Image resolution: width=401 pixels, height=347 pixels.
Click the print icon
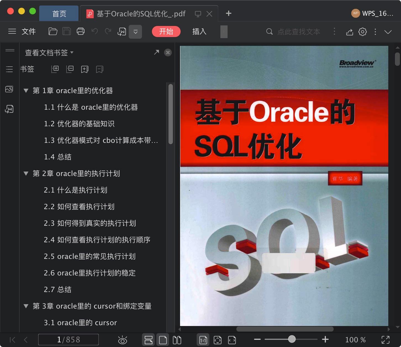81,31
